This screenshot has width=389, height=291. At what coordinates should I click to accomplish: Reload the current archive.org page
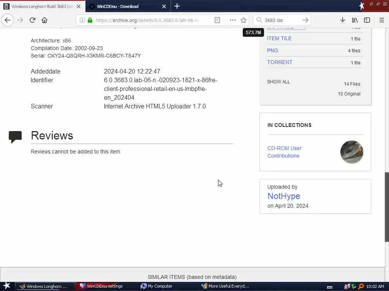[32, 20]
